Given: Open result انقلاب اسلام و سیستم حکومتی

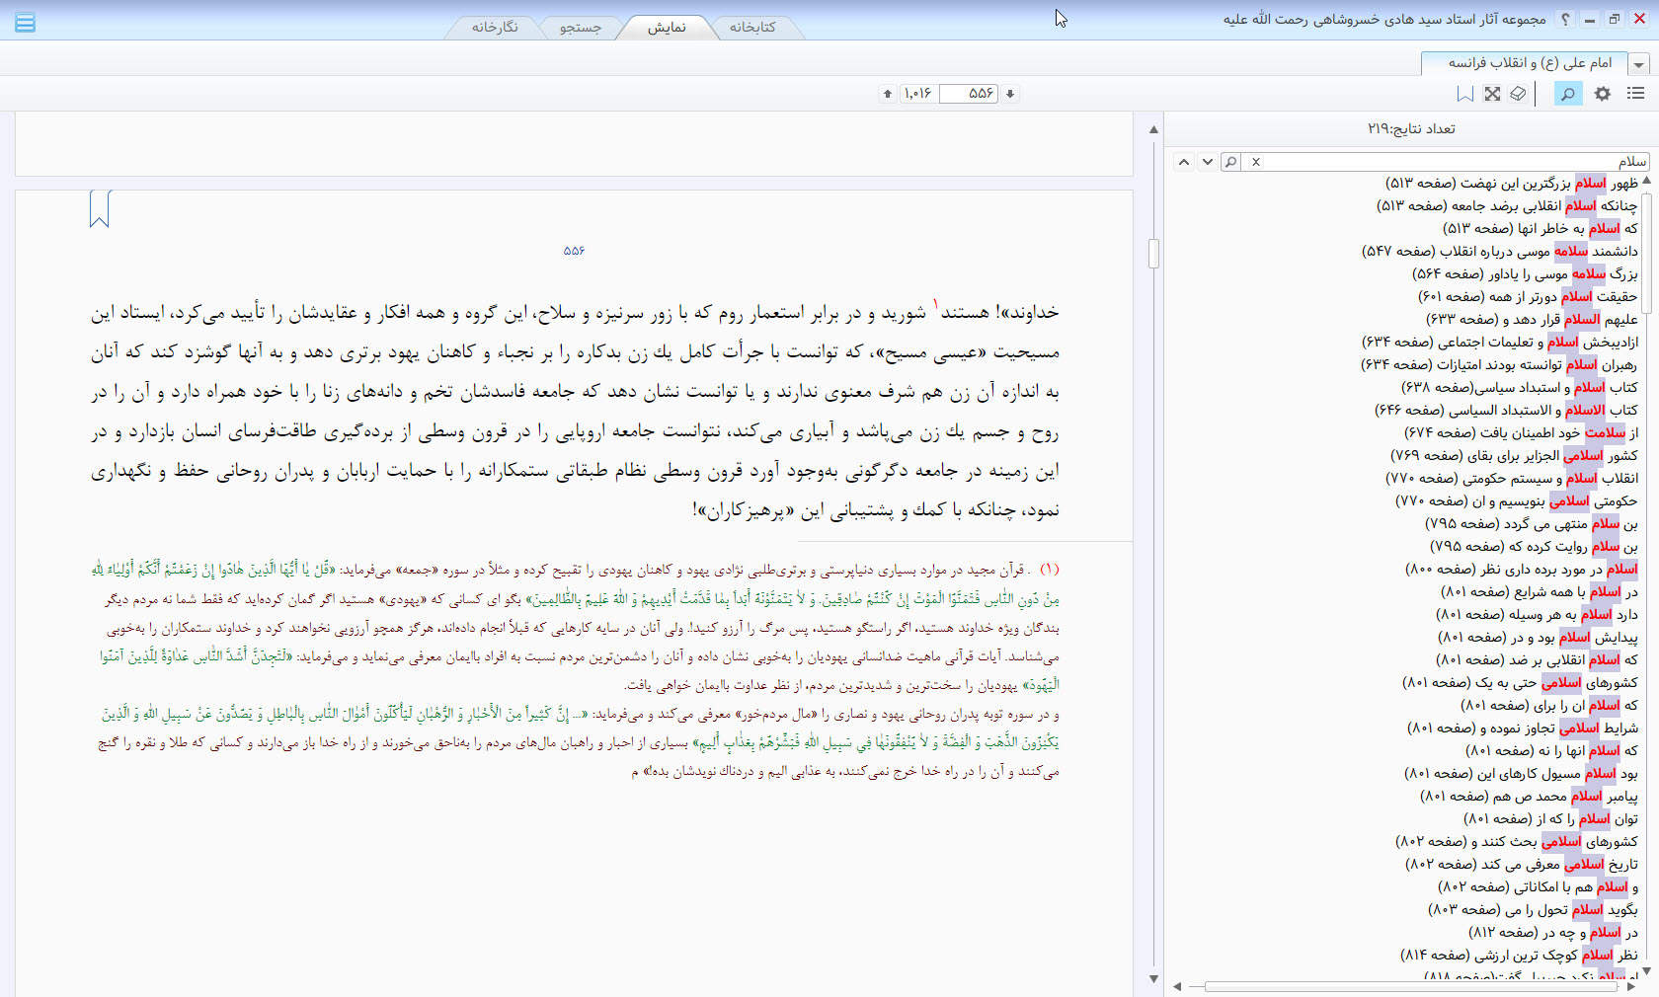Looking at the screenshot, I should pos(1512,479).
